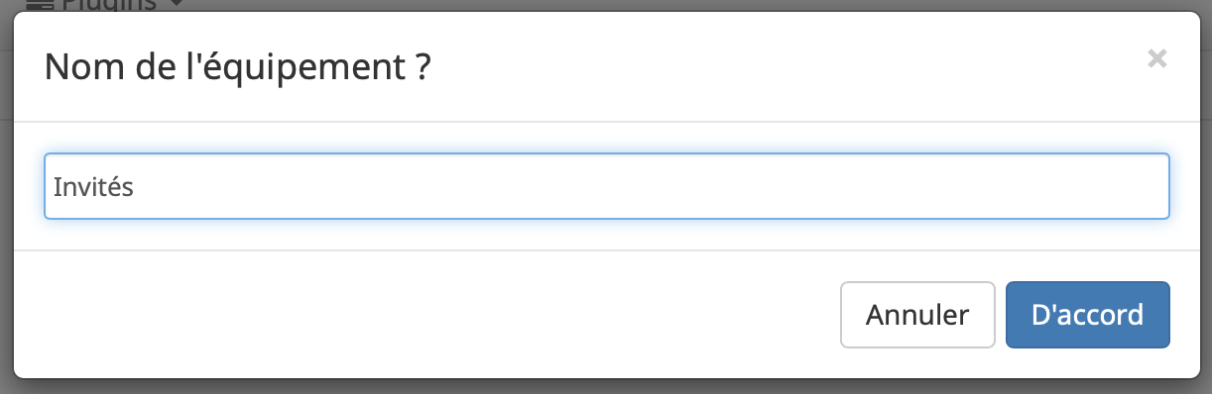
Task: Click the × at the dialog's top corner
Action: (1156, 58)
